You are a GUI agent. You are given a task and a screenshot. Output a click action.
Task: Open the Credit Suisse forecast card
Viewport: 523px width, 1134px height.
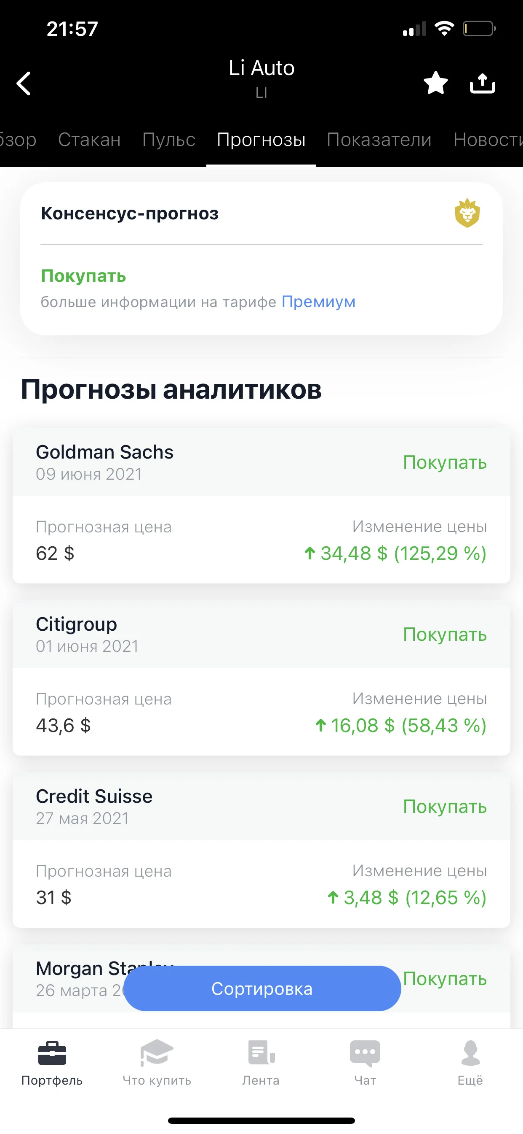tap(261, 850)
